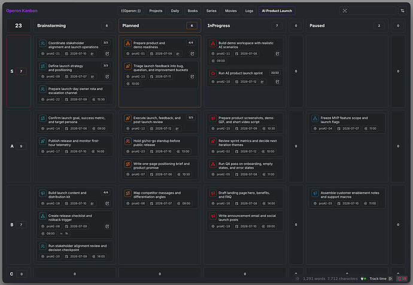Viewport: 413px width, 285px height.
Task: Click subtask badge 4/4 on Build launch content card
Action: pyautogui.click(x=105, y=192)
